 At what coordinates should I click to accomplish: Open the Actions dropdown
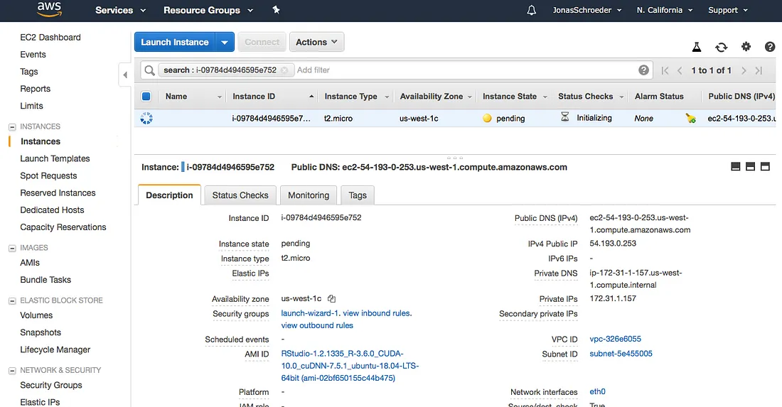click(316, 43)
